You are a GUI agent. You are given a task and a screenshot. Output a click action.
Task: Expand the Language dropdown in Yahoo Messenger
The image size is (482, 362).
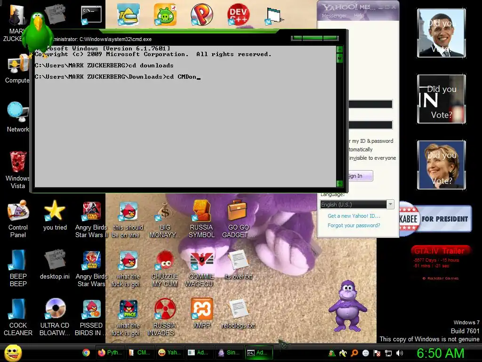(390, 205)
